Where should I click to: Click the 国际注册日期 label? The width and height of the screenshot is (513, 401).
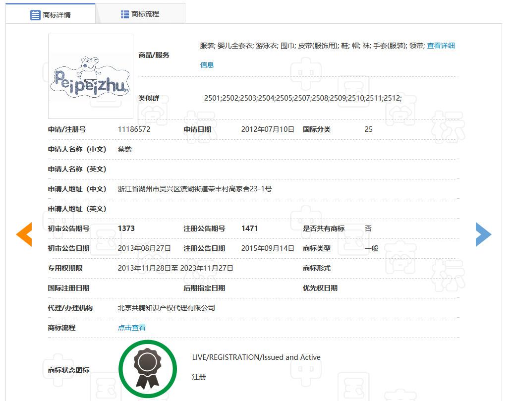(69, 288)
